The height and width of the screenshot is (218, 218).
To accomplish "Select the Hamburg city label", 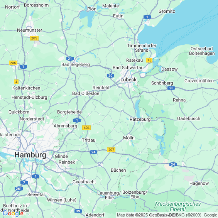I will coord(30,155).
